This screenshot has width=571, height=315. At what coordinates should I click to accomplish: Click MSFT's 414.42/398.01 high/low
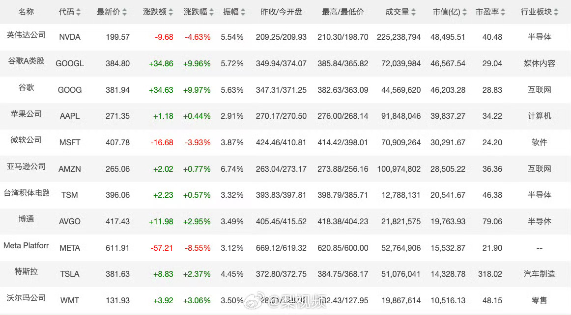pyautogui.click(x=343, y=143)
